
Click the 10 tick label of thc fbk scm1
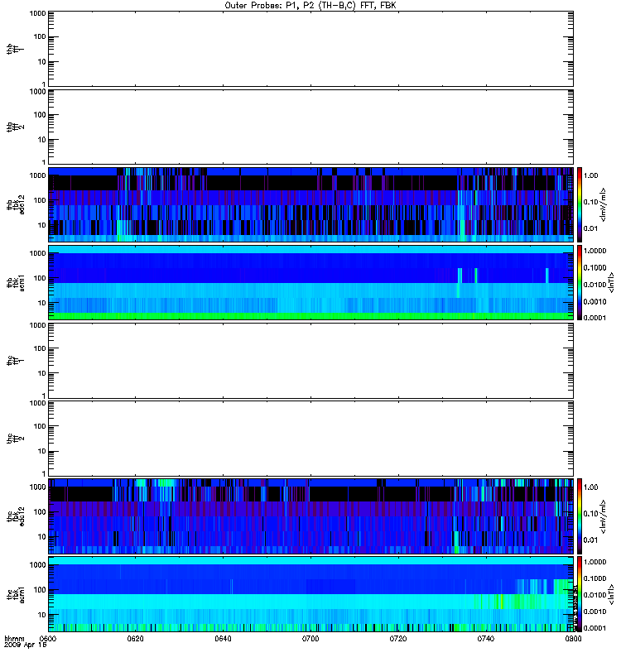(42, 615)
